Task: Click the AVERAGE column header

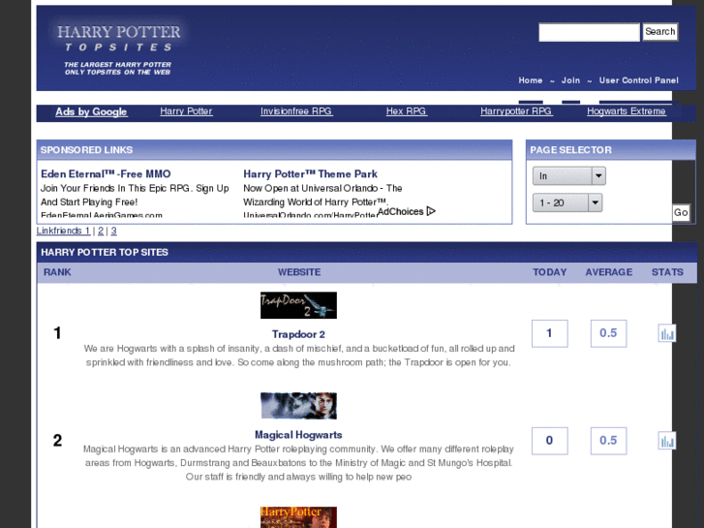Action: 609,272
